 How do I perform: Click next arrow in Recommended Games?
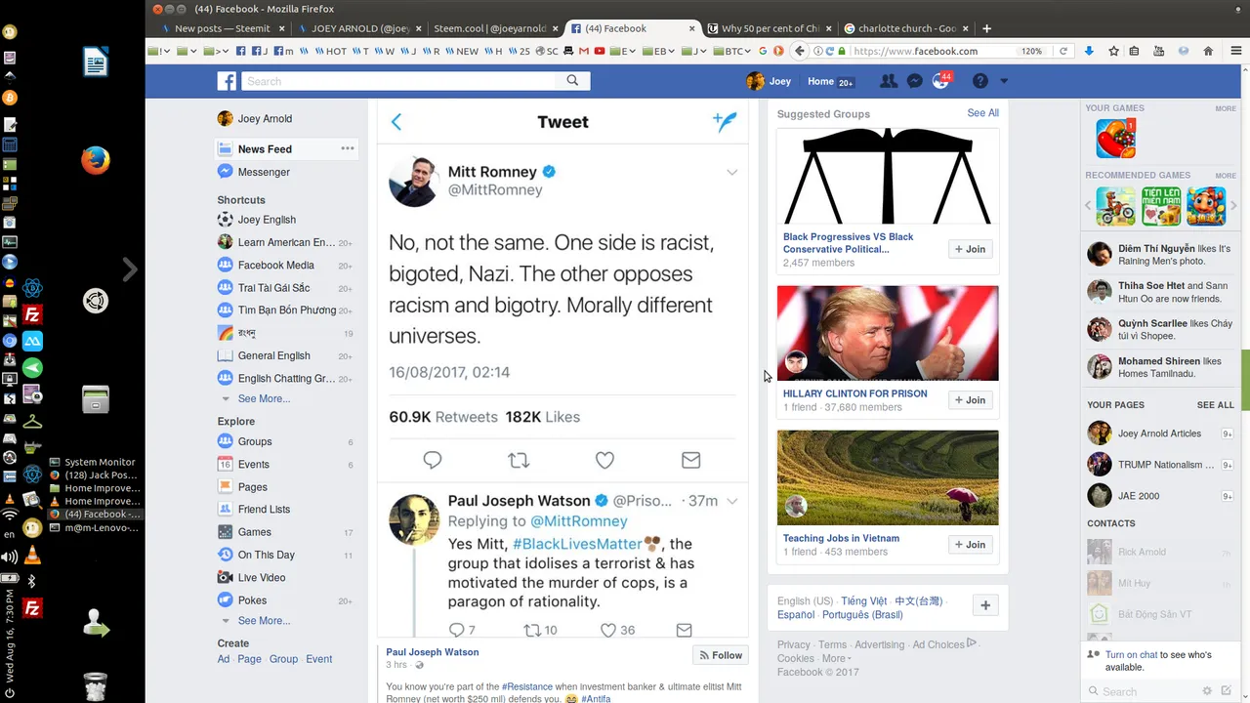(x=1233, y=206)
